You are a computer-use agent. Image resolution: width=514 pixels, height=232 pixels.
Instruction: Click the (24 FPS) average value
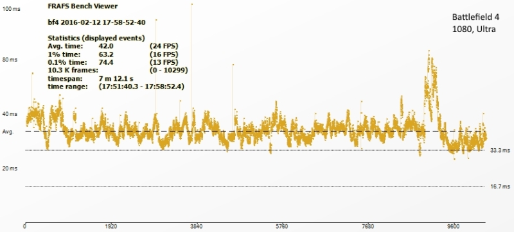(x=164, y=46)
